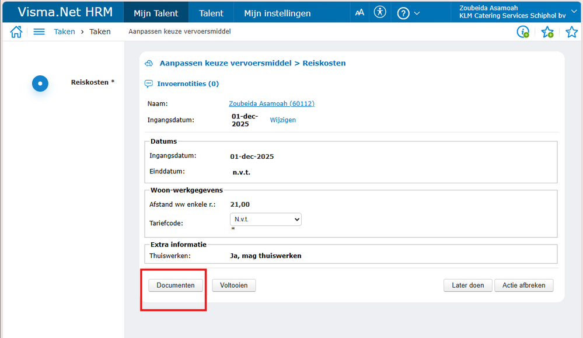Click the help question mark icon
This screenshot has height=338, width=583.
point(403,13)
